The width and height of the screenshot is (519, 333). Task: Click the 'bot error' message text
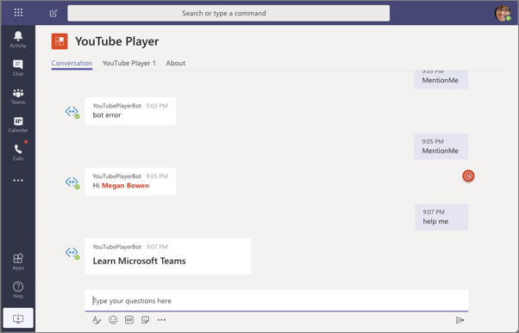107,115
